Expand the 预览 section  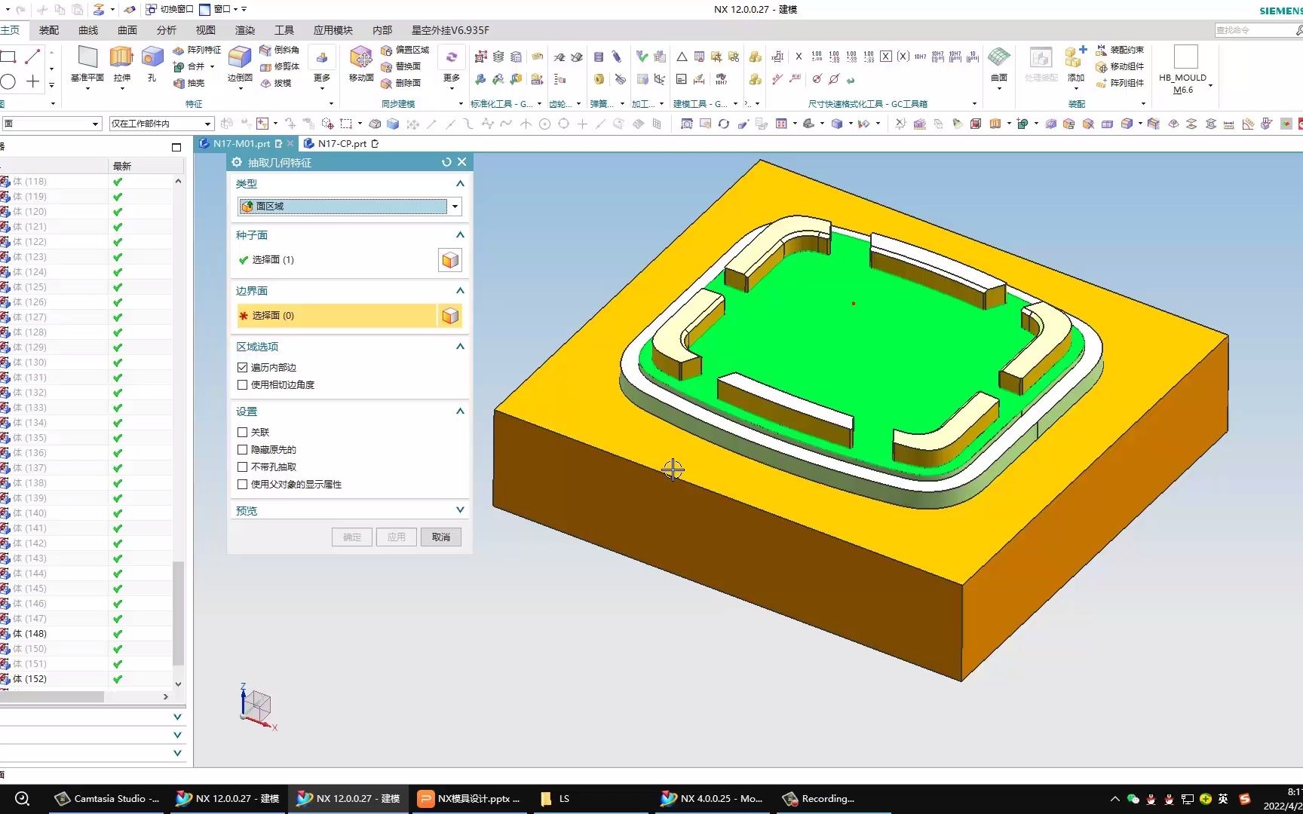[x=460, y=510]
